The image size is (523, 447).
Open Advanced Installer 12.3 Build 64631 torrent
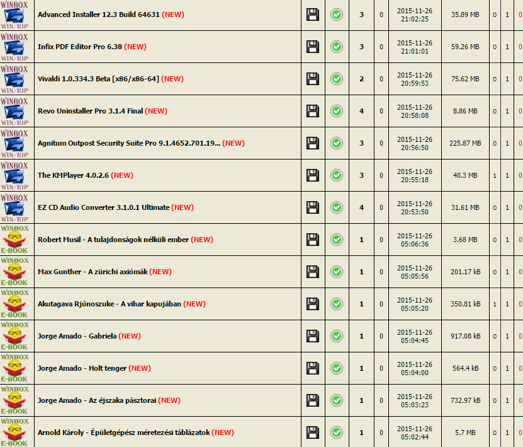(x=98, y=15)
